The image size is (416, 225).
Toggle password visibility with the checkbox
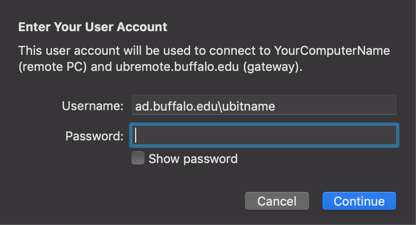coord(138,158)
